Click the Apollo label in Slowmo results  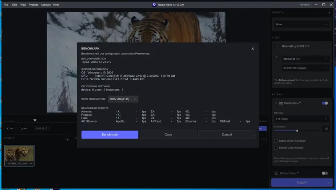coord(121,121)
